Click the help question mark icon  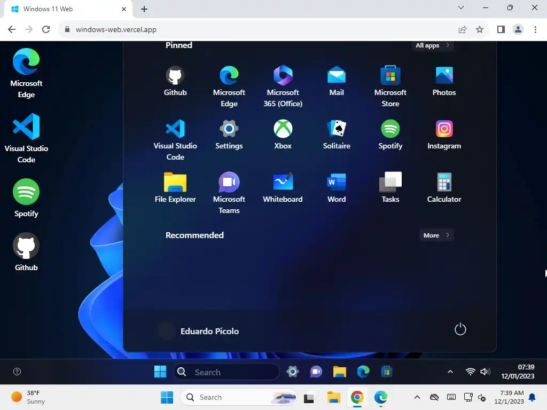click(x=17, y=372)
